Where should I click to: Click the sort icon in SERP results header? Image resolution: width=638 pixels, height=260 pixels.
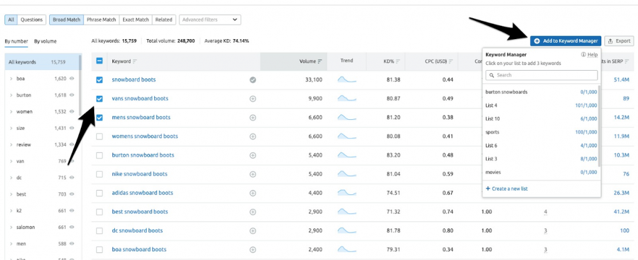pyautogui.click(x=627, y=61)
